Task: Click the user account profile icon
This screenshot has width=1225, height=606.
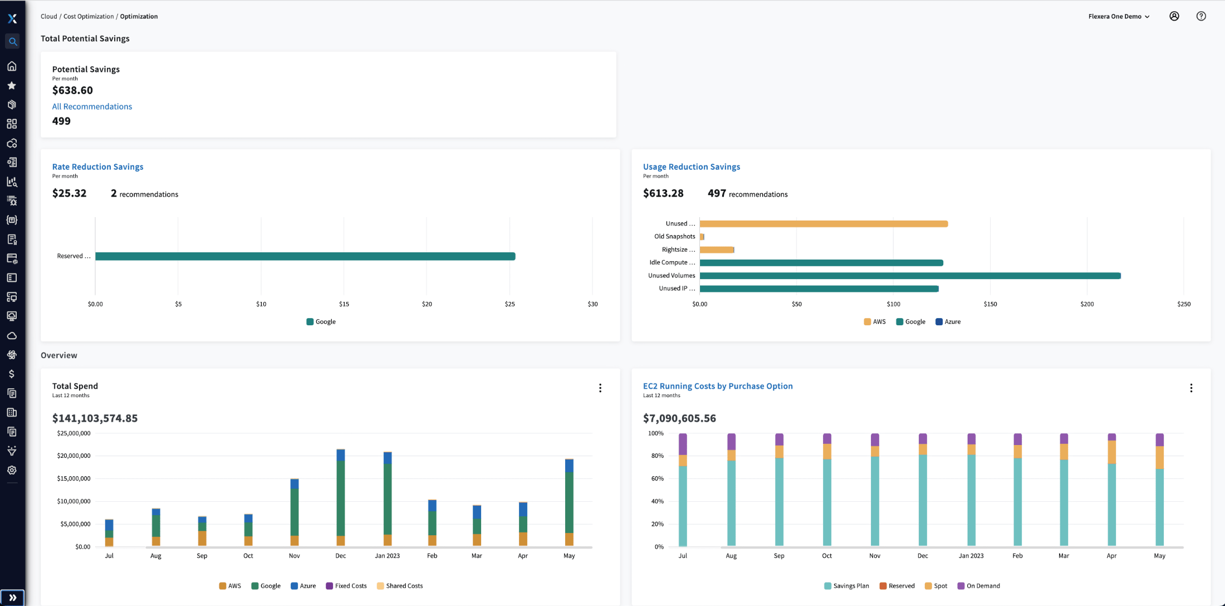Action: [x=1174, y=16]
